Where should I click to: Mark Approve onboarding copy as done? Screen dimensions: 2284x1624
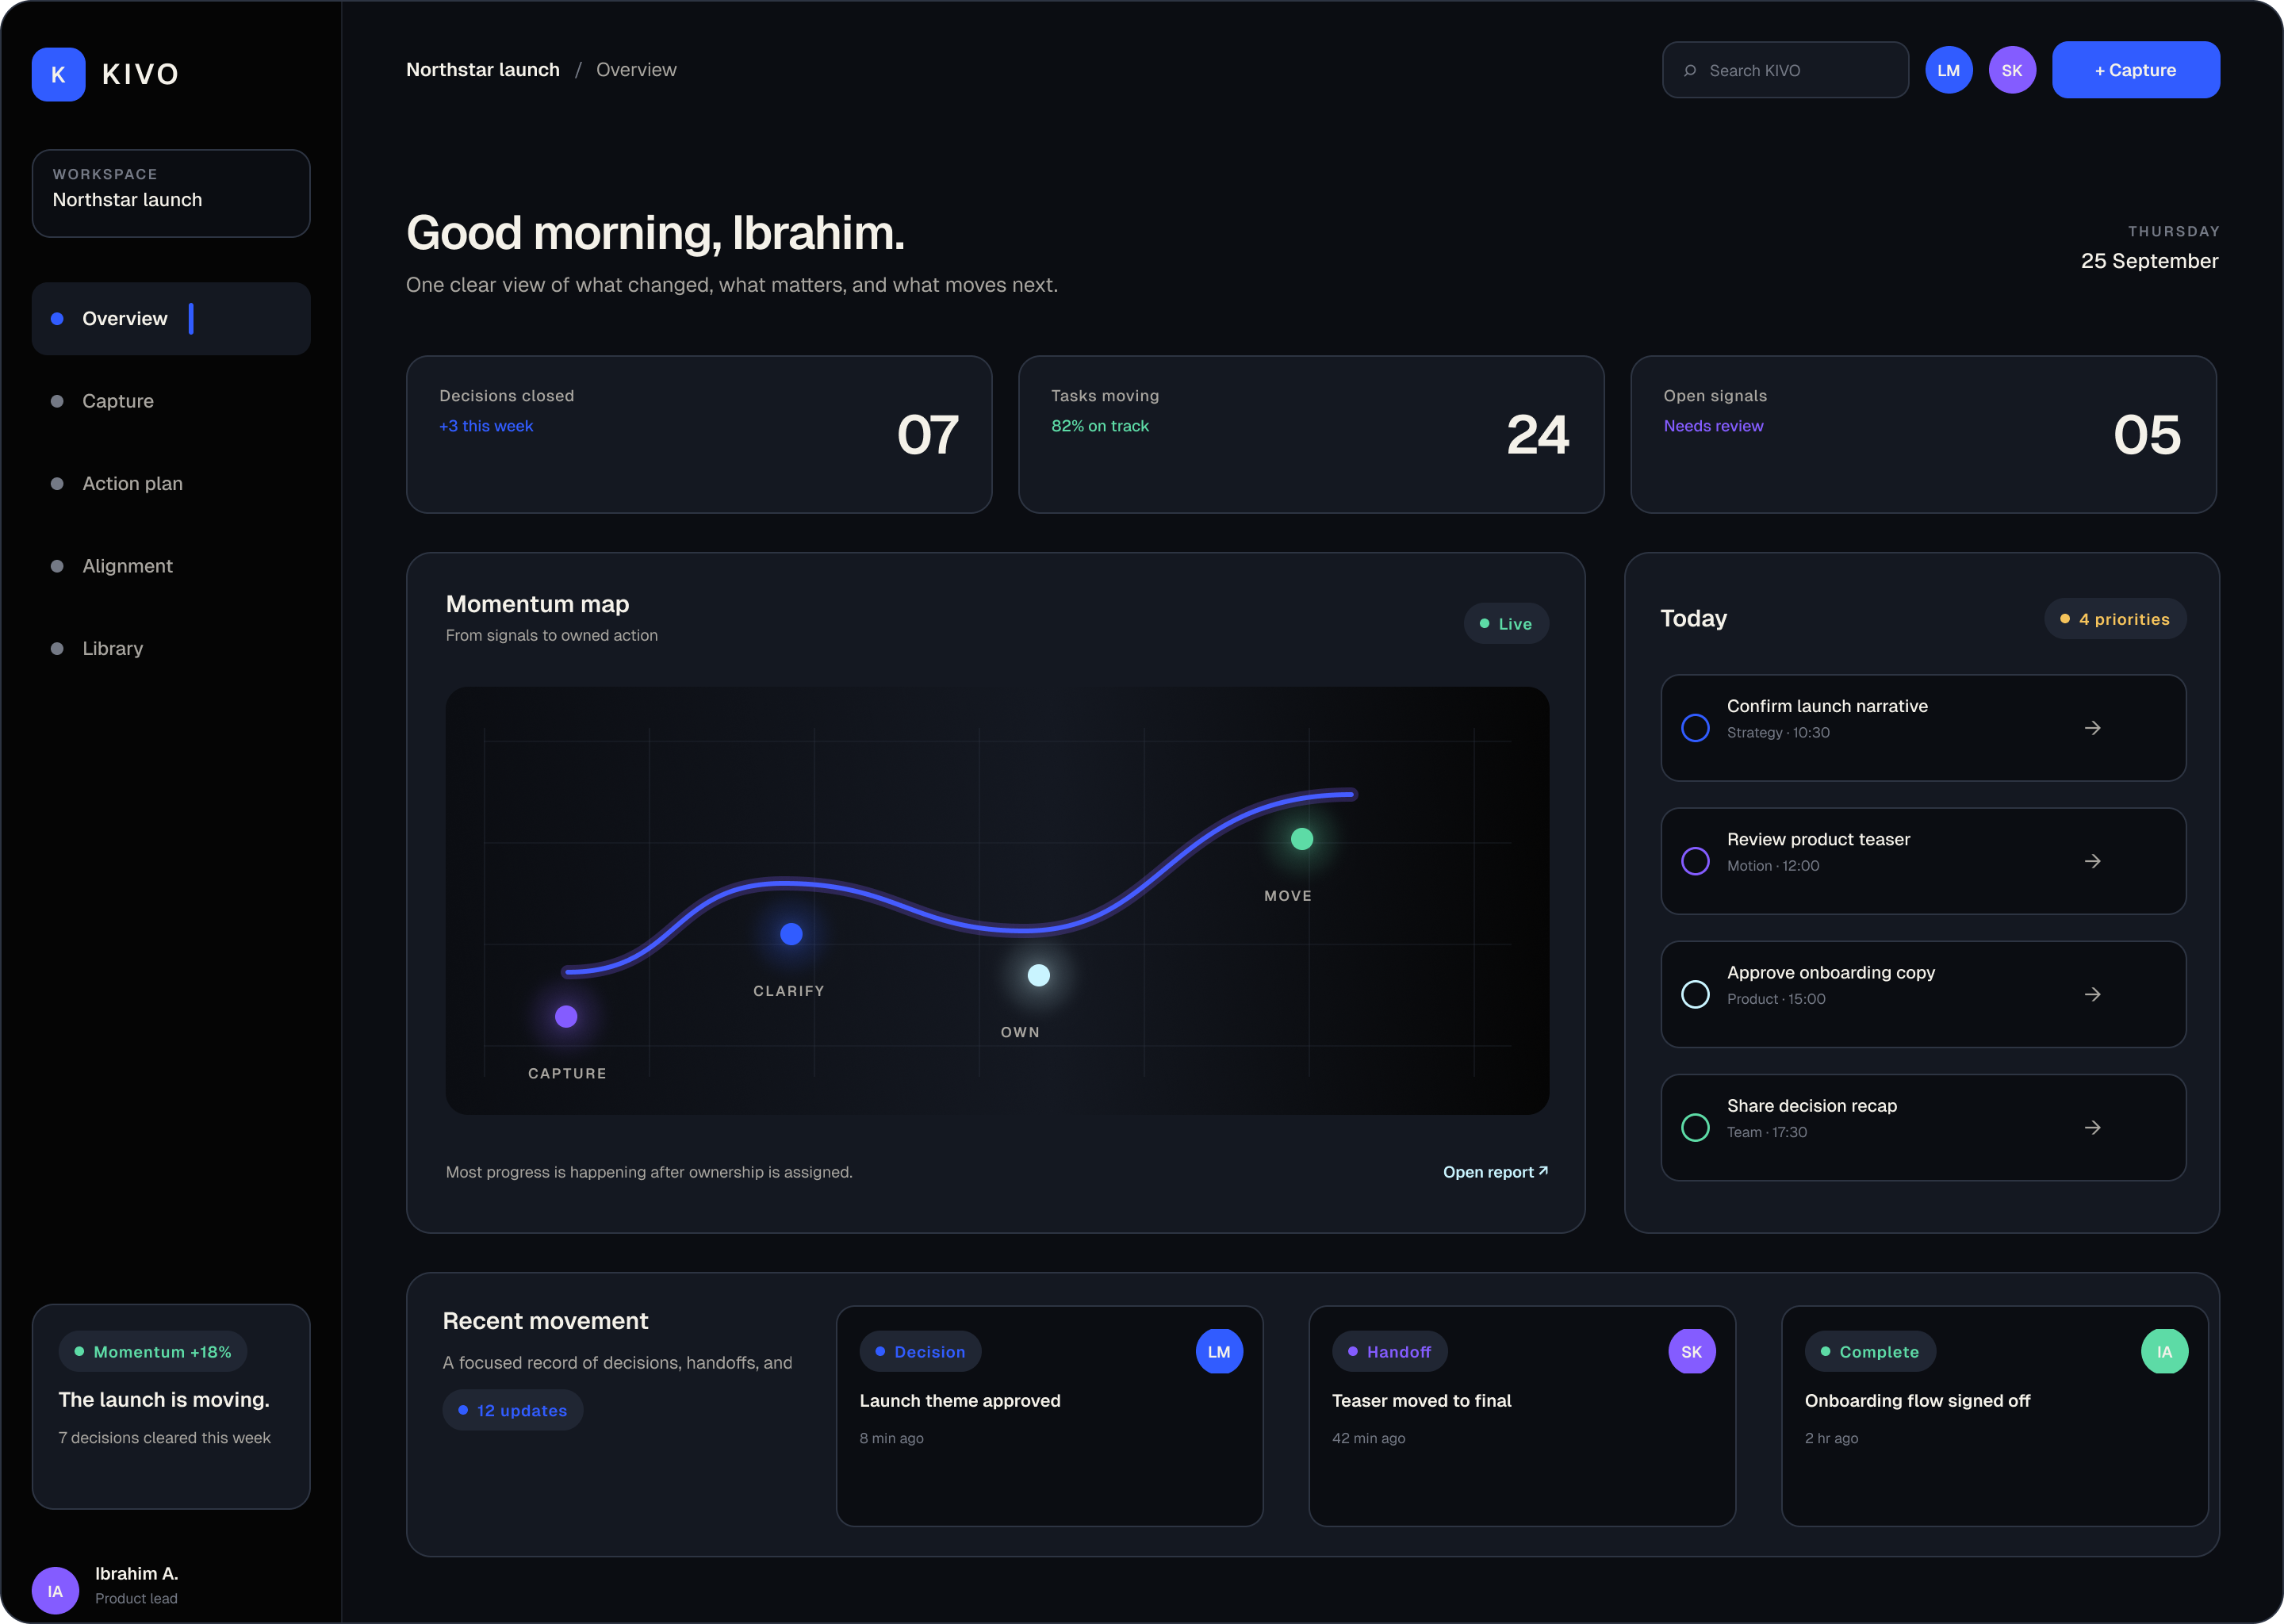(1695, 994)
